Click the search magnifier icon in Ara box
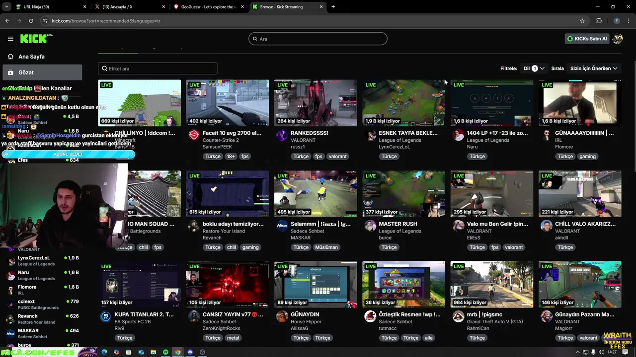Image resolution: width=636 pixels, height=357 pixels. click(x=255, y=39)
